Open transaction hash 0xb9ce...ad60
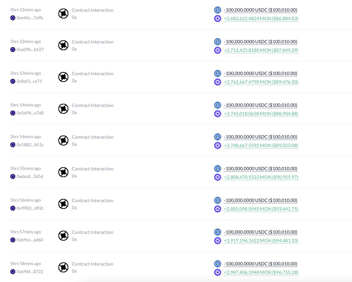This screenshot has height=282, width=352. point(30,240)
